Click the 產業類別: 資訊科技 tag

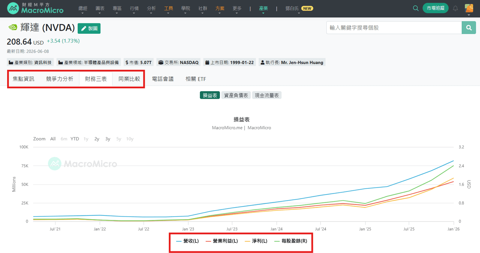[30, 62]
